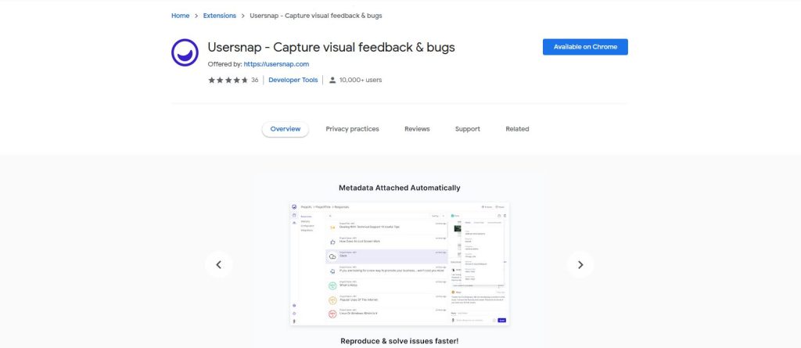The image size is (801, 348).
Task: Go to Extensions breadcrumb link
Action: 220,16
